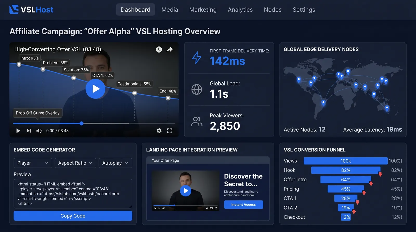Click the Hook 82% funnel bar
The width and height of the screenshot is (416, 232).
[346, 170]
